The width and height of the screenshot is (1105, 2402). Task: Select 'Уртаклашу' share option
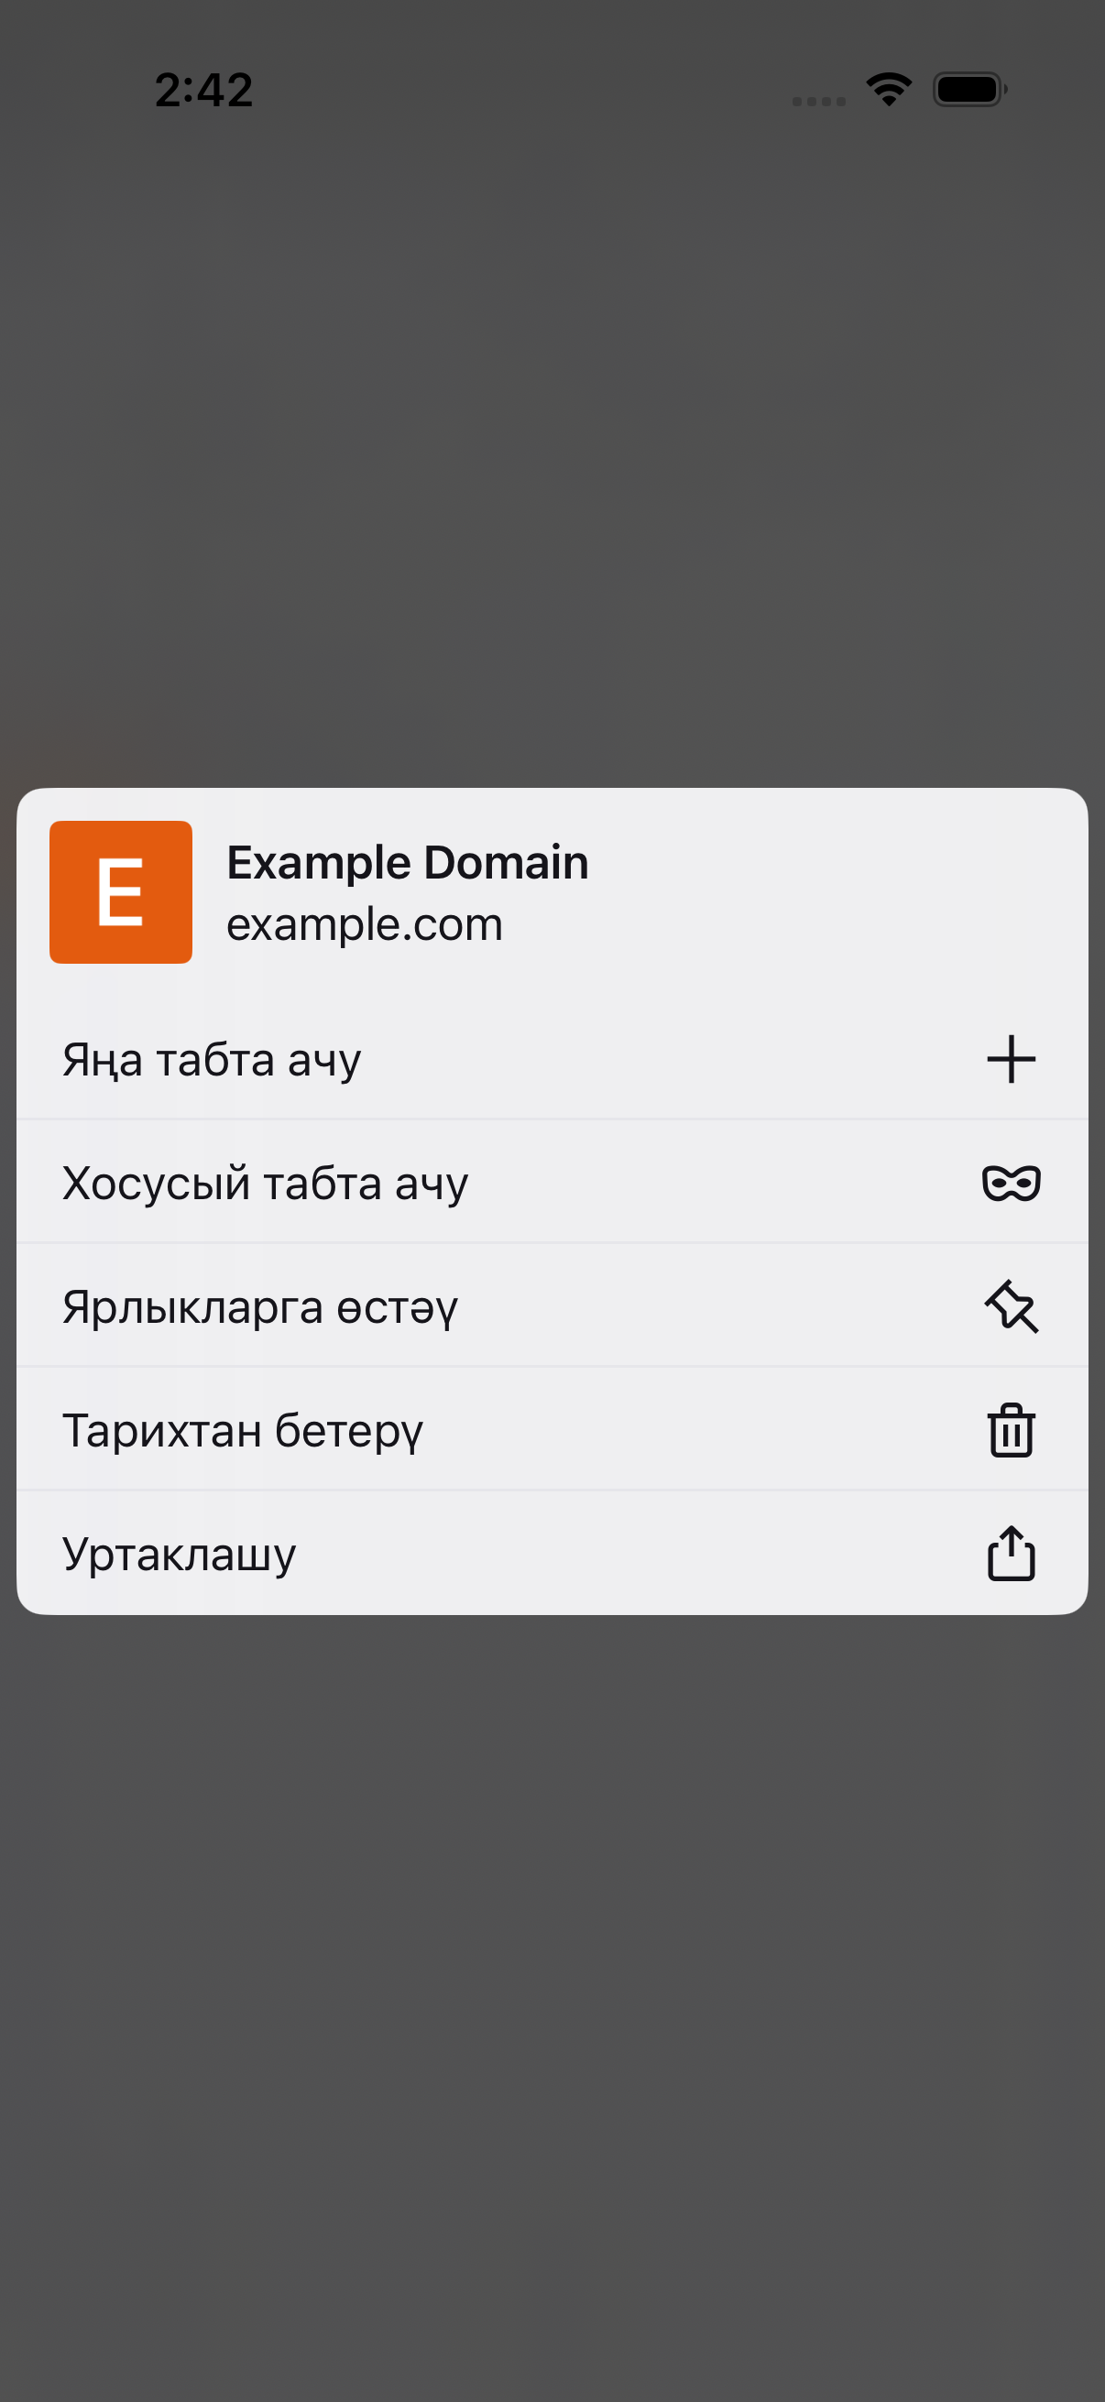tap(552, 1554)
